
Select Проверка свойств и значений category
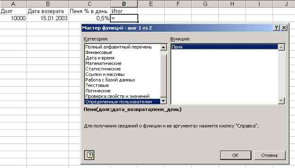coord(122,96)
